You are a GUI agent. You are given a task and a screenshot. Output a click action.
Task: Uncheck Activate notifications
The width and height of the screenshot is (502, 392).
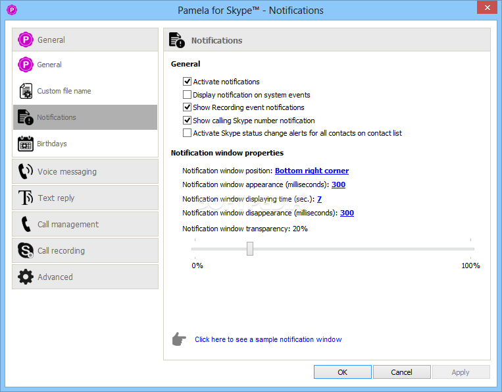click(187, 82)
